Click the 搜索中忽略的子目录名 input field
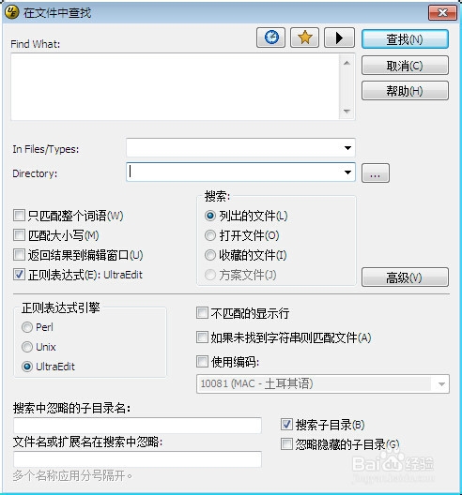This screenshot has height=495, width=462. (137, 426)
